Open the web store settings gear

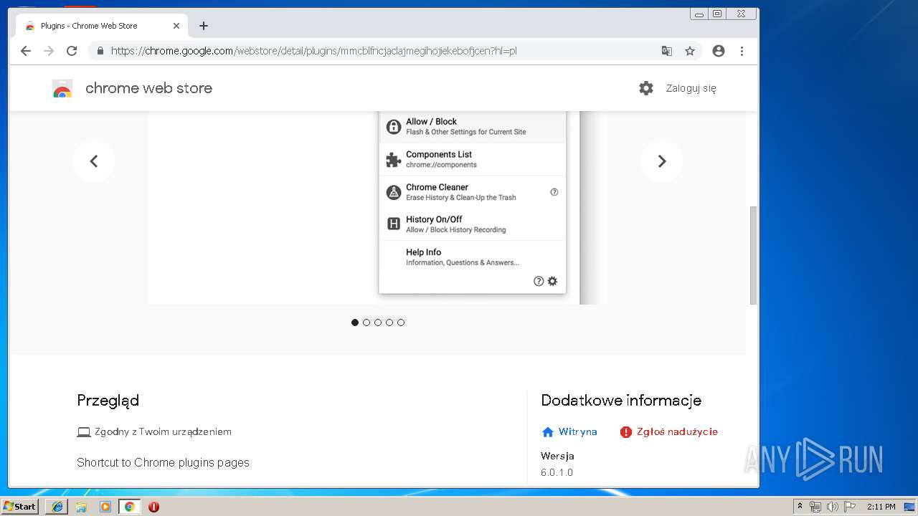coord(646,88)
